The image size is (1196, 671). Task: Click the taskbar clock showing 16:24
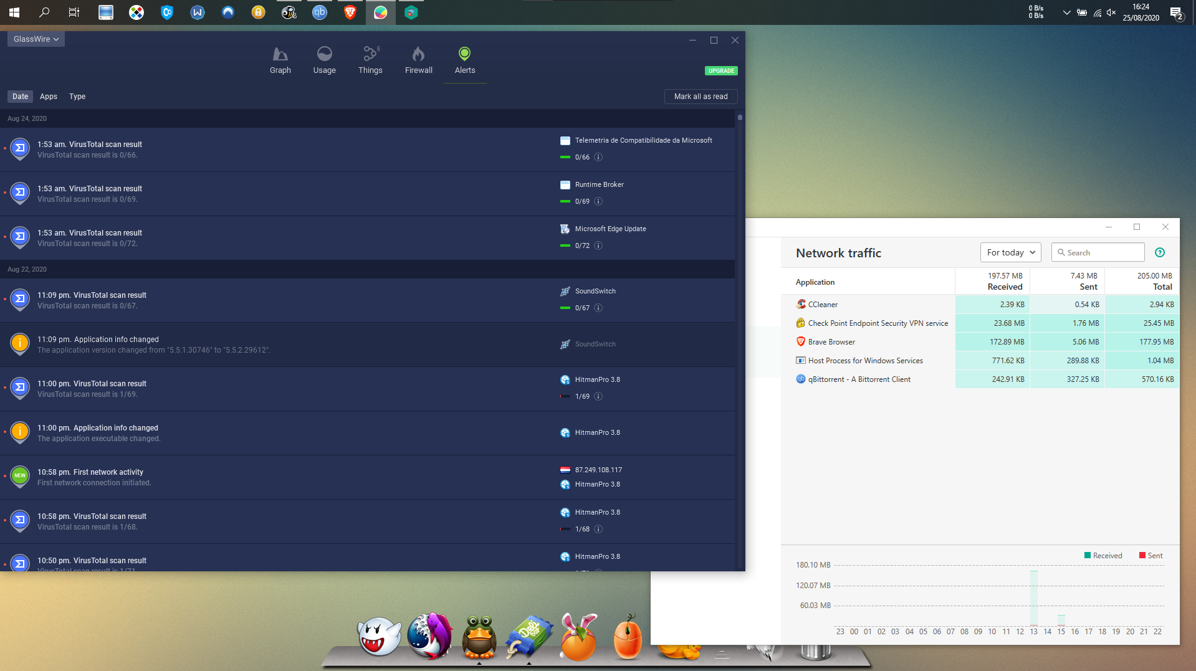click(x=1141, y=12)
